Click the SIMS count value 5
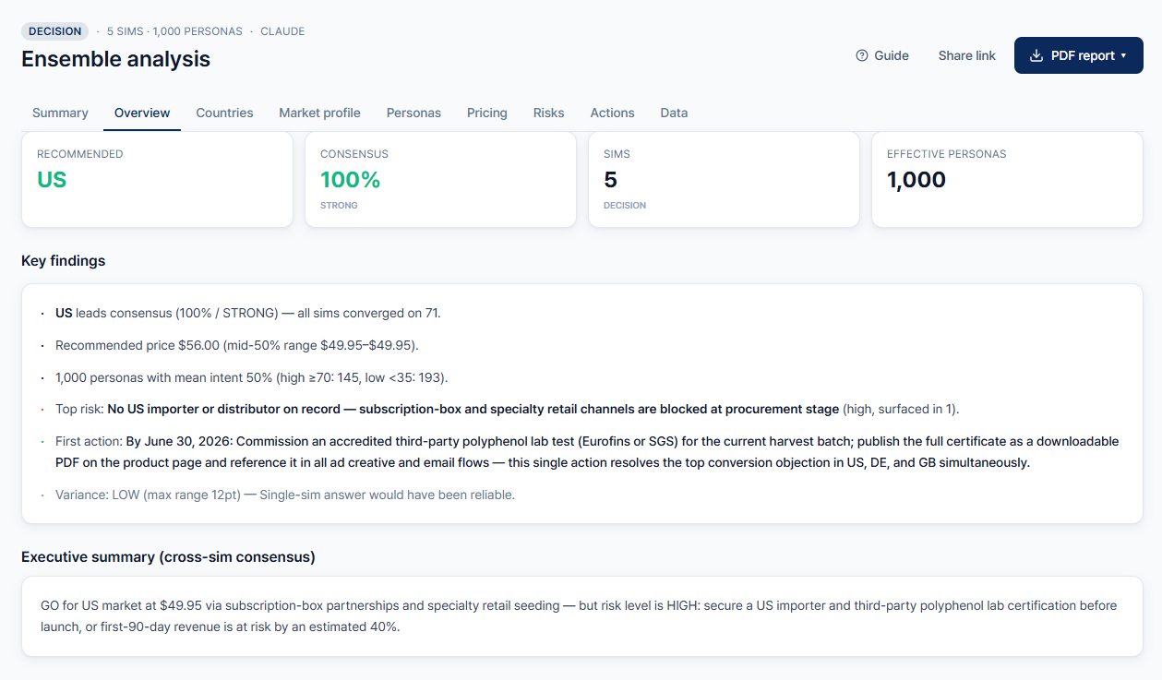The height and width of the screenshot is (680, 1162). point(610,180)
